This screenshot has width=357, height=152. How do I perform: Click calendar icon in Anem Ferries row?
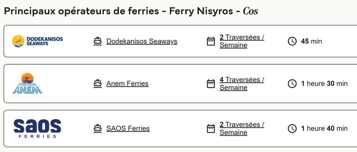click(x=211, y=84)
